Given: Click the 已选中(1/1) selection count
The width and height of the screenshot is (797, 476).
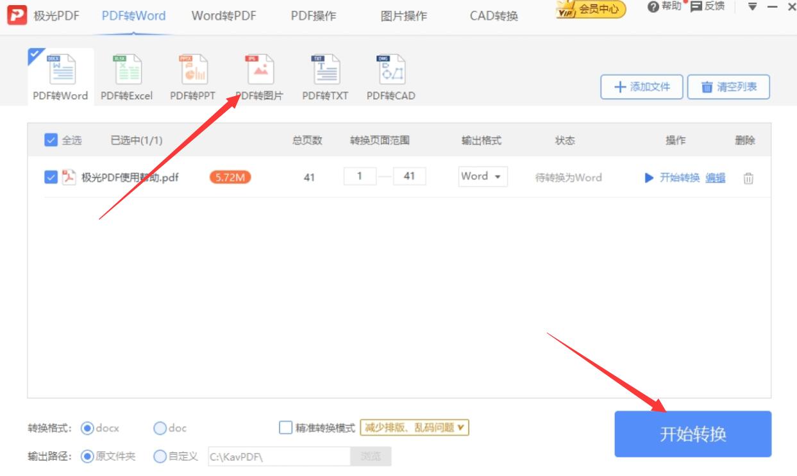Looking at the screenshot, I should (x=137, y=141).
